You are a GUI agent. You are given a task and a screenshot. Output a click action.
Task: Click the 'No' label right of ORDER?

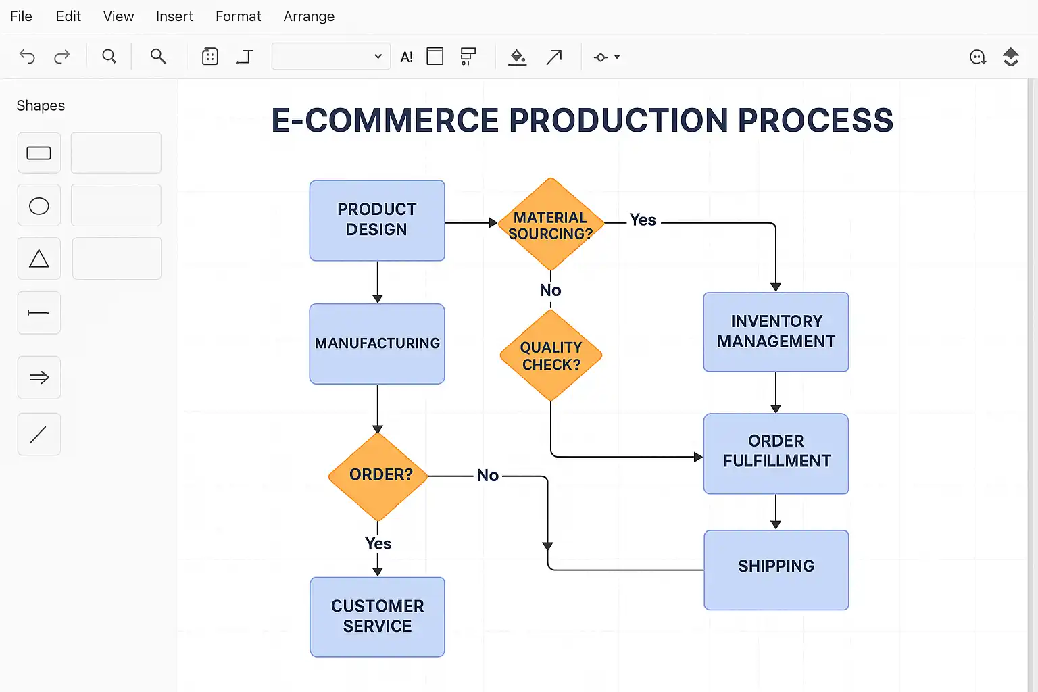[488, 475]
